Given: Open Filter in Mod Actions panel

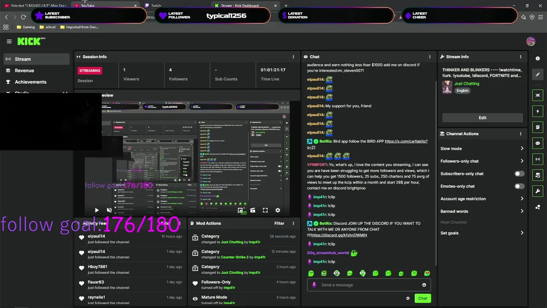Looking at the screenshot, I should point(279,223).
